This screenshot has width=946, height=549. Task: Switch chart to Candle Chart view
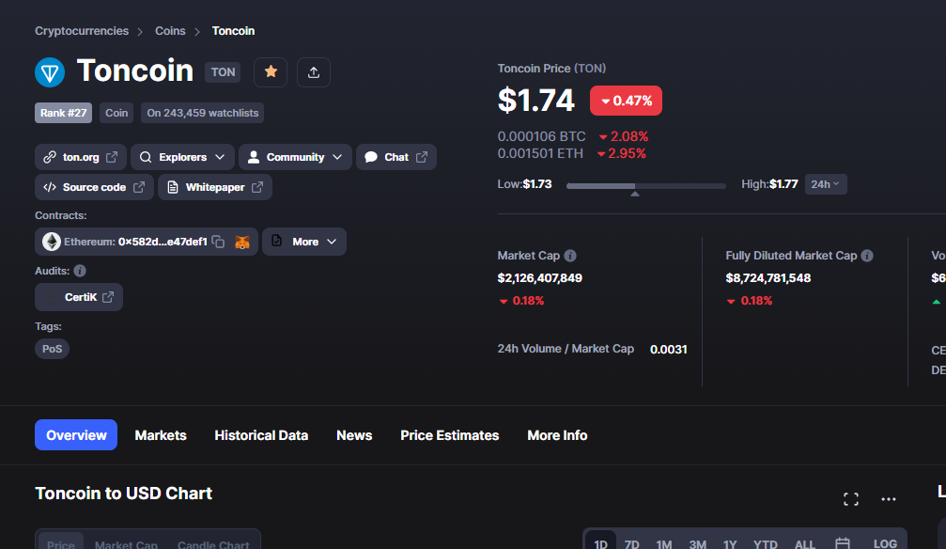click(213, 545)
